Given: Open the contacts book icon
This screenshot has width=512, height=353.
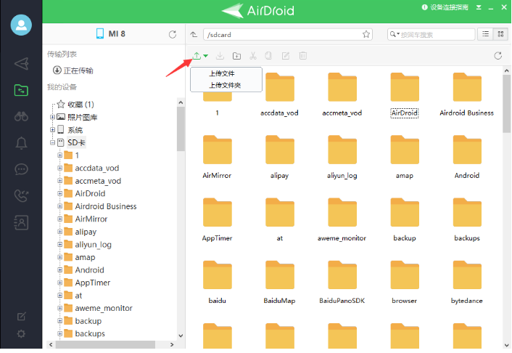Looking at the screenshot, I should (x=21, y=222).
